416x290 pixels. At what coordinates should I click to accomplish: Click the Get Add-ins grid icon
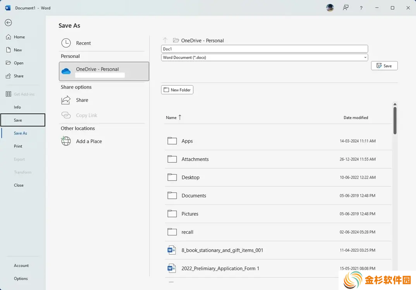tap(9, 94)
